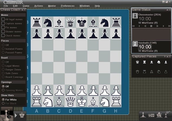Click the chess pieces thumbnail in bottom-left corner
This screenshot has height=121, width=172.
pos(6,114)
